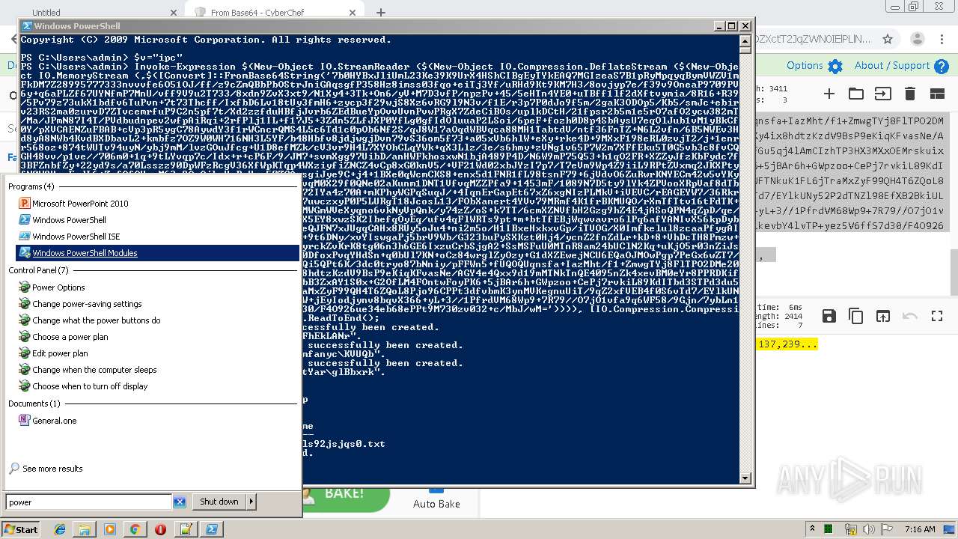
Task: Open CyberChef Options gear icon
Action: [x=835, y=67]
